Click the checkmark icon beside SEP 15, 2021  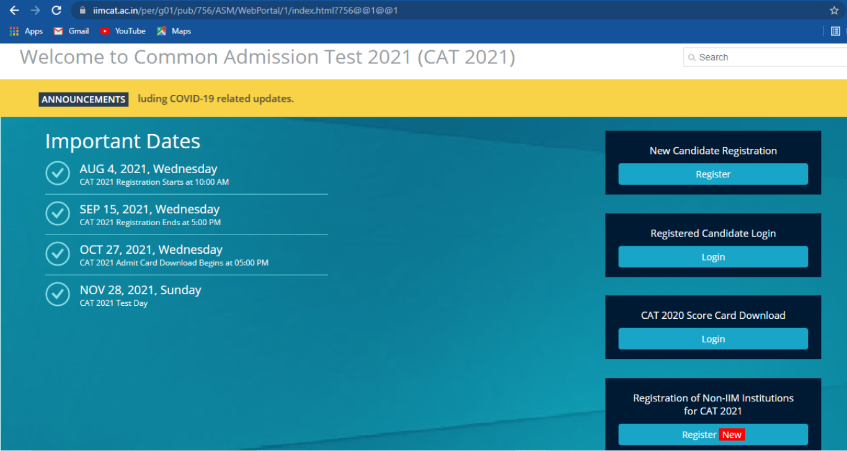click(58, 213)
